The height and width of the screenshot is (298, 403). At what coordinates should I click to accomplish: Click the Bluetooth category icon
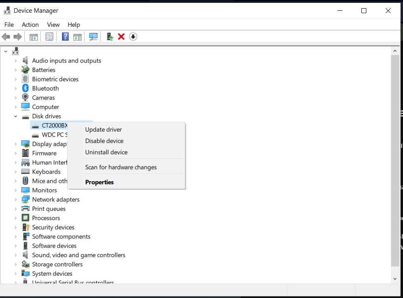coord(25,88)
